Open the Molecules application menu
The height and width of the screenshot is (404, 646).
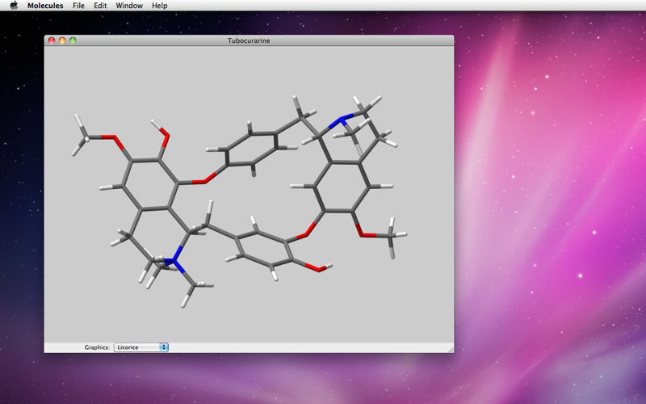coord(45,6)
